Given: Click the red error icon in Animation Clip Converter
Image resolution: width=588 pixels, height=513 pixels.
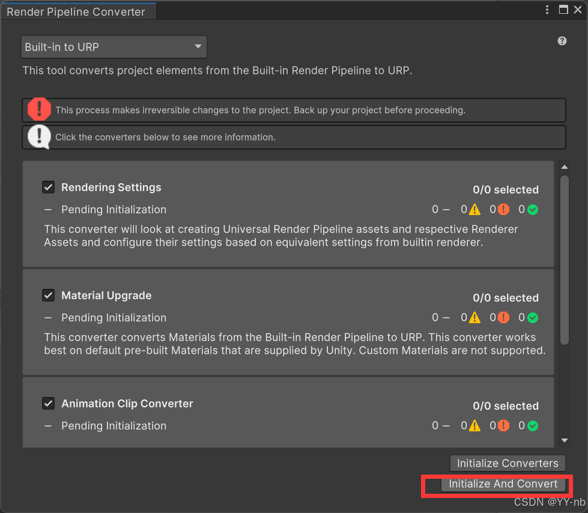Looking at the screenshot, I should tap(503, 426).
